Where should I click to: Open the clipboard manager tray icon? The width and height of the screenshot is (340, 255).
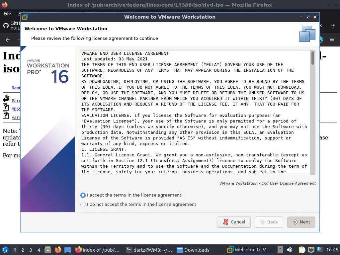coord(302,250)
